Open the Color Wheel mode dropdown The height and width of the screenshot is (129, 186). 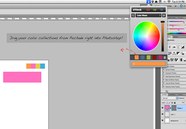click(x=148, y=15)
